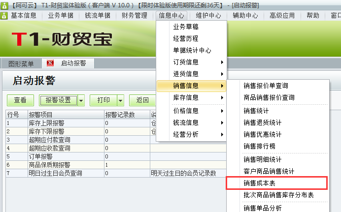
Task: Click the app icon beside 基本信息 menu
Action: 4,16
